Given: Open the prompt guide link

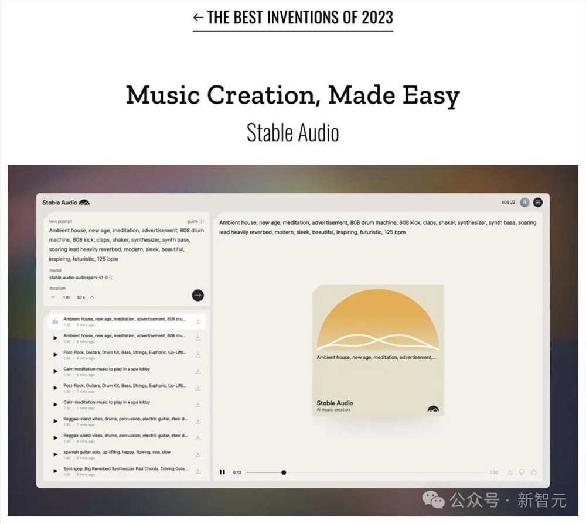Looking at the screenshot, I should 196,221.
